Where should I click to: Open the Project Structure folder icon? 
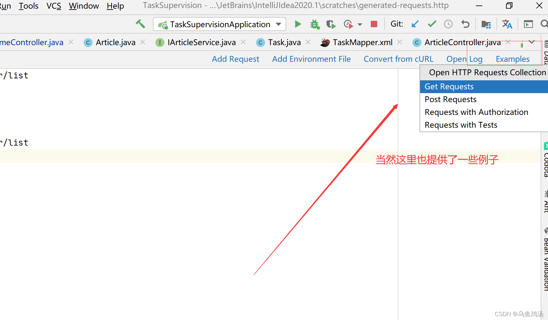486,24
